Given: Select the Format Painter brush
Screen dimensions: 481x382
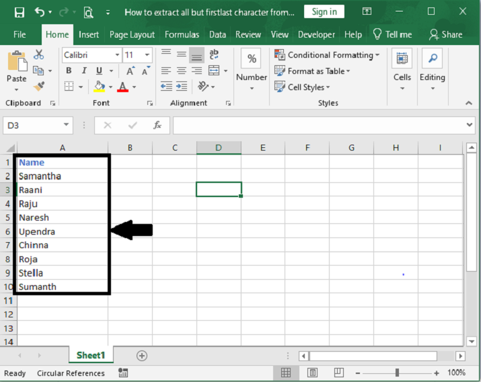Looking at the screenshot, I should click(38, 86).
